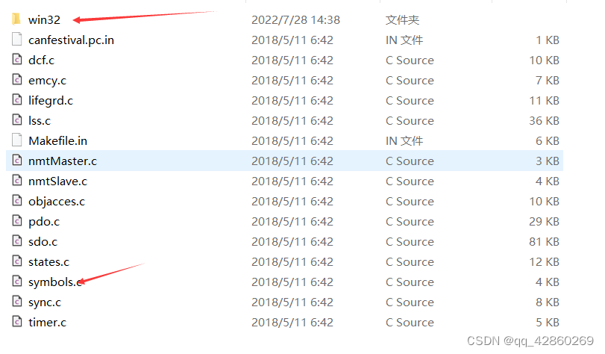The width and height of the screenshot is (605, 354).
Task: Select the timer.c file name
Action: 47,322
